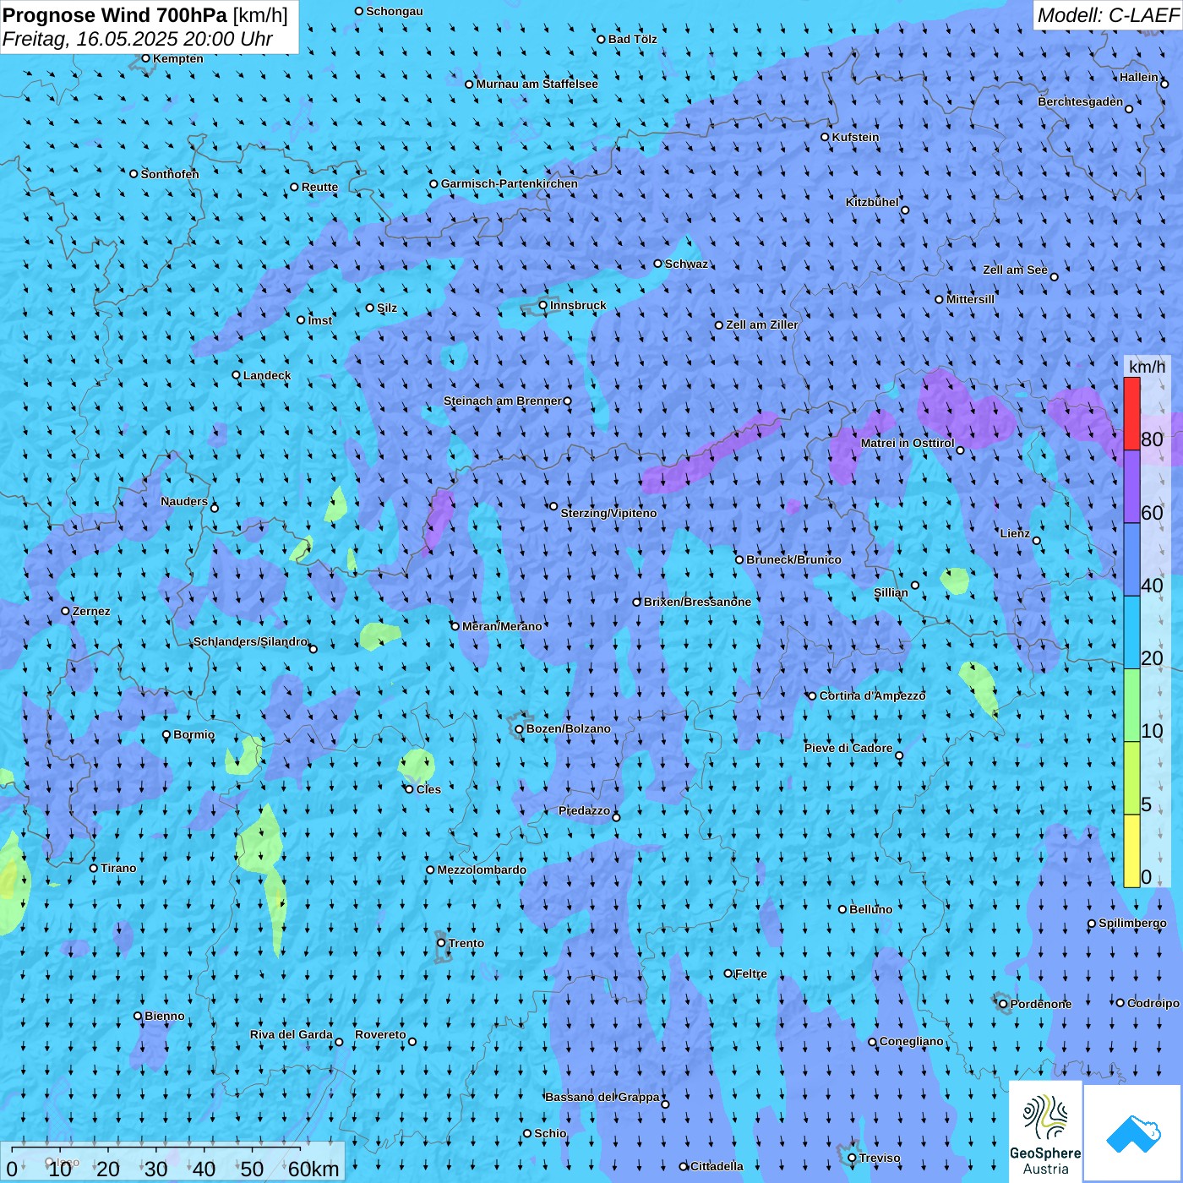Click the Nauders label
Viewport: 1183px width, 1183px height.
184,501
